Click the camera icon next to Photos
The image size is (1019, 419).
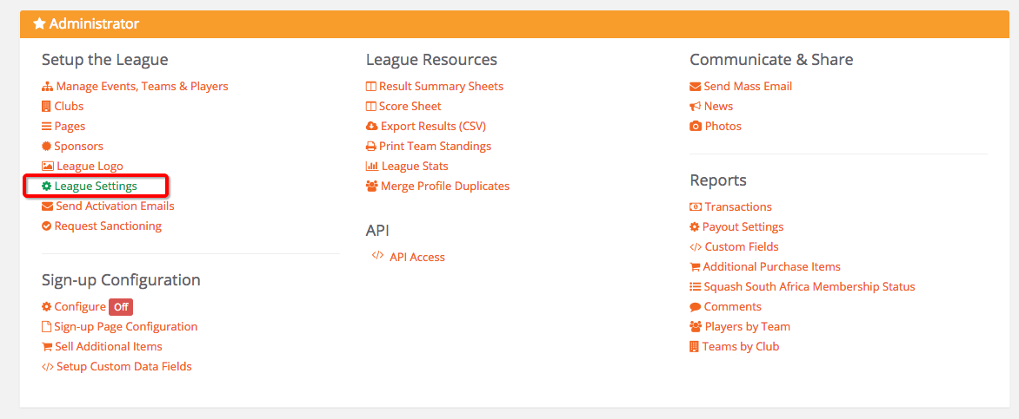click(696, 127)
